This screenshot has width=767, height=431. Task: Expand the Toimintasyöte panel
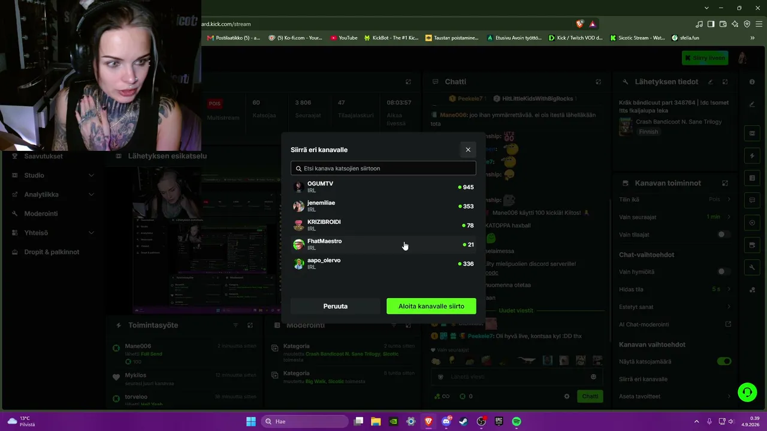tap(250, 325)
